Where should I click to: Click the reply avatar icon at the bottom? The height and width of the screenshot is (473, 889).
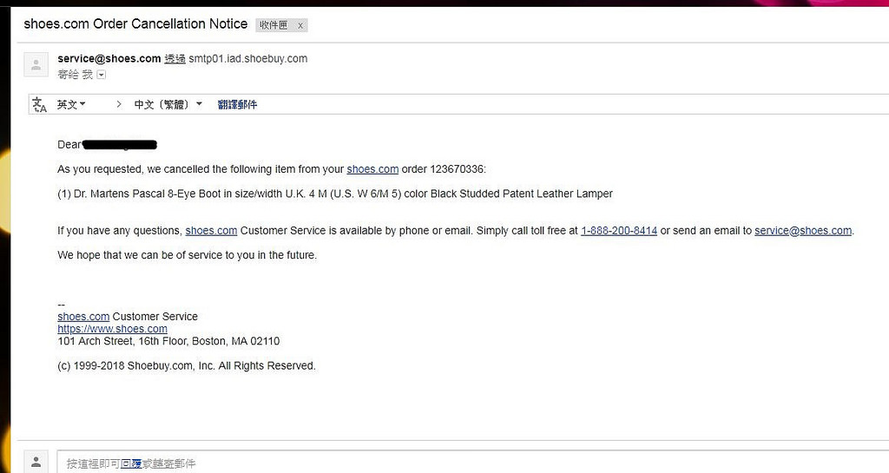(36, 461)
